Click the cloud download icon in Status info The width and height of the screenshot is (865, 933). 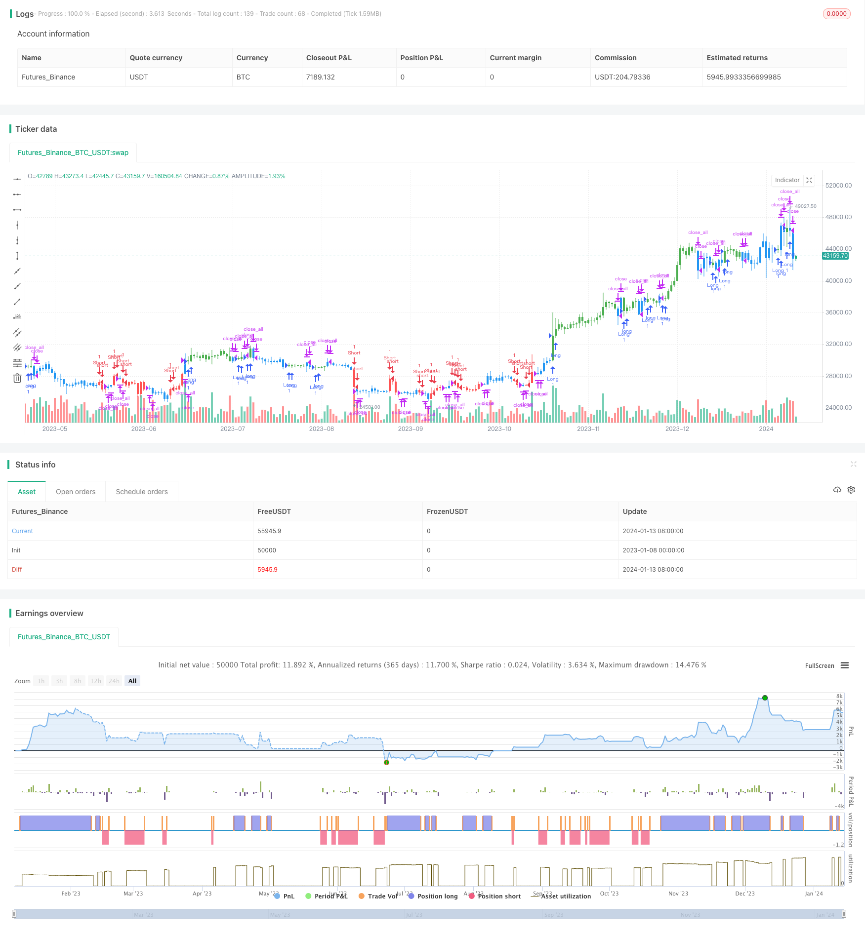coord(837,490)
